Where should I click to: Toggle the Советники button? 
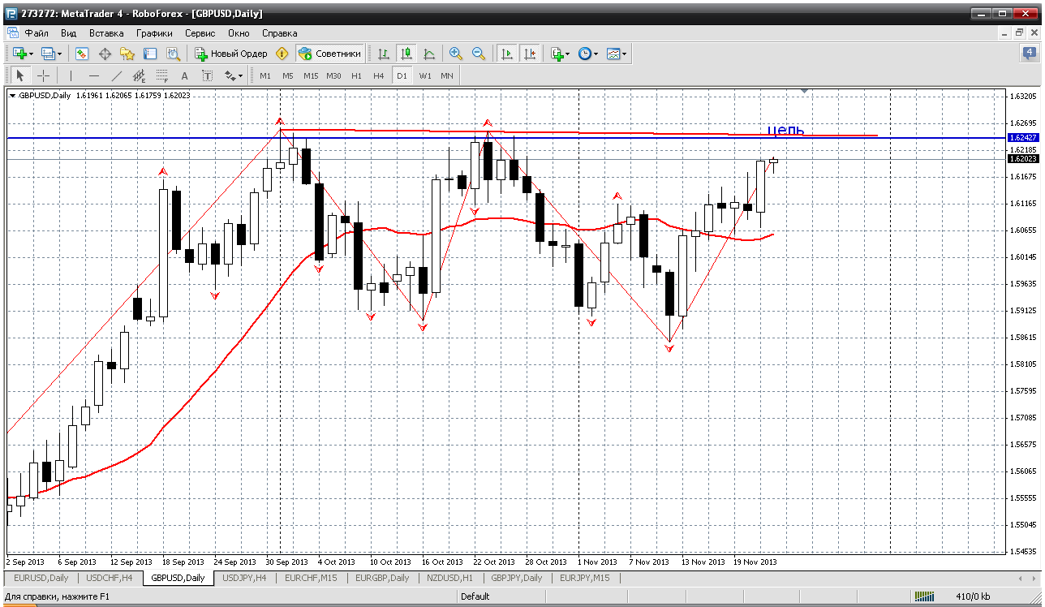[329, 54]
